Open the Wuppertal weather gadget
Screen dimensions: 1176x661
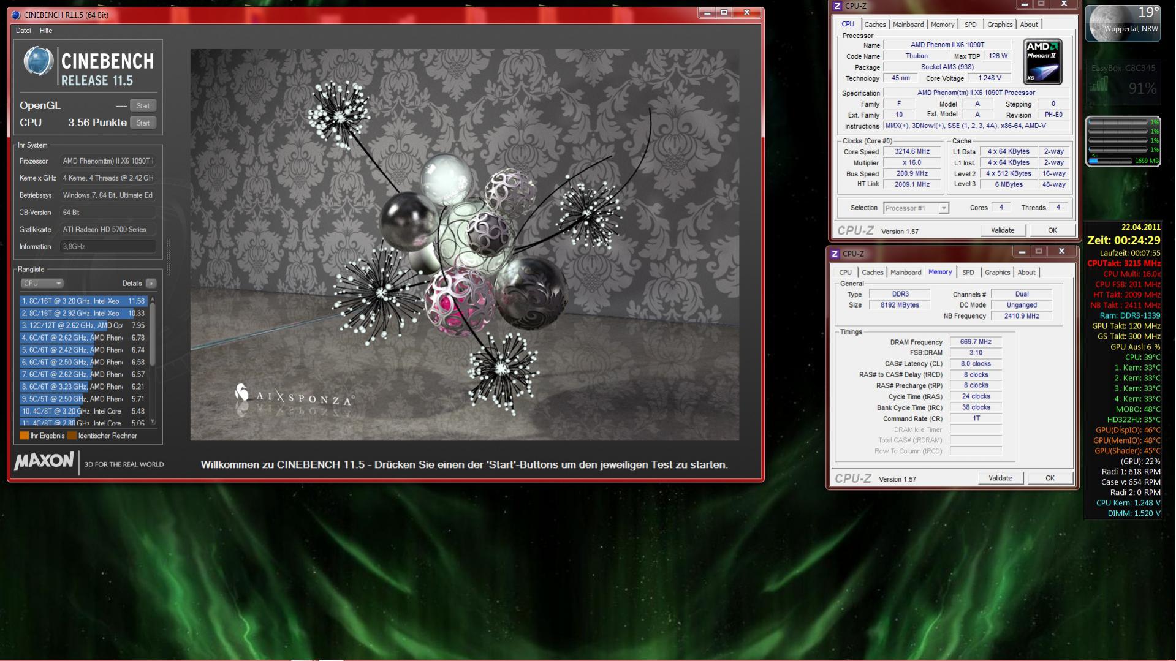click(x=1123, y=23)
